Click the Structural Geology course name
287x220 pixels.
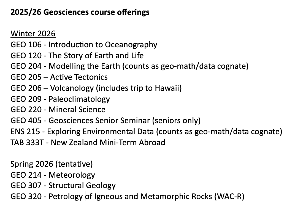(82, 186)
